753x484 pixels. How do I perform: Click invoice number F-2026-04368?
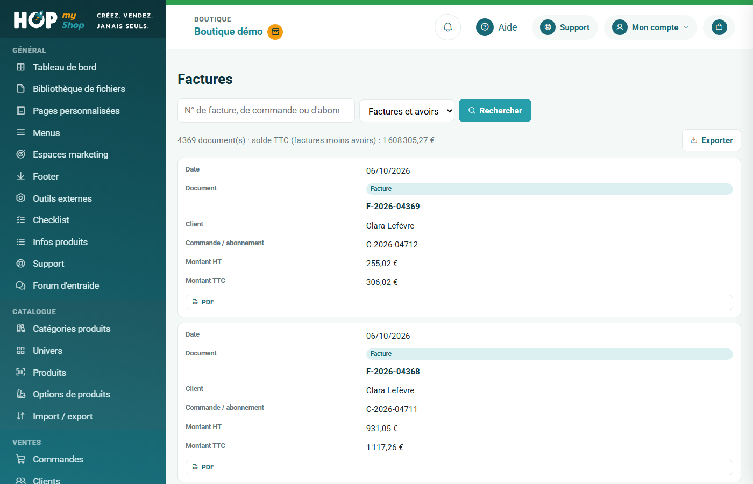pos(393,372)
